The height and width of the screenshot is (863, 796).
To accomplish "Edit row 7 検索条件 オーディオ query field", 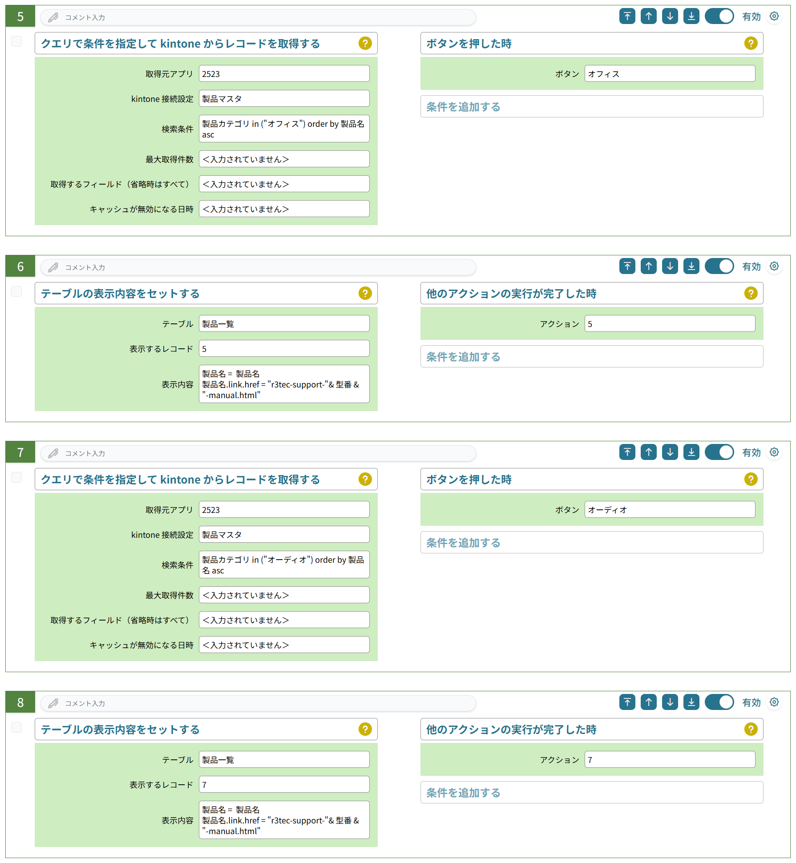I will click(284, 565).
